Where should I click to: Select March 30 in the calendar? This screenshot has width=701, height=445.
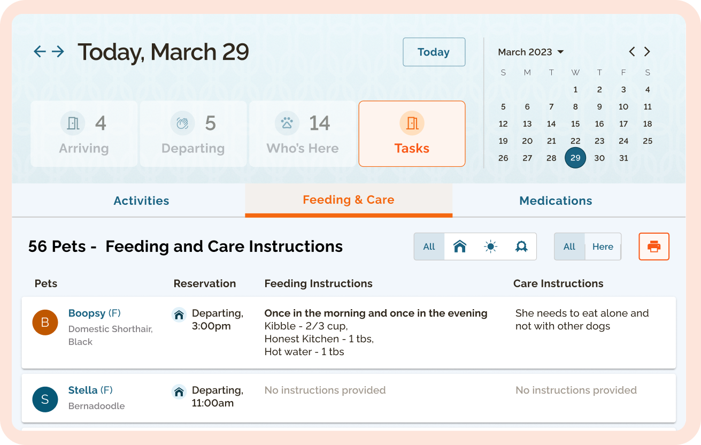(x=599, y=158)
